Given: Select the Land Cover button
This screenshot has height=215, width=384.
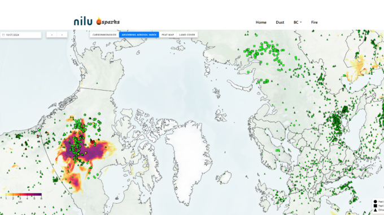Looking at the screenshot, I should [x=187, y=35].
